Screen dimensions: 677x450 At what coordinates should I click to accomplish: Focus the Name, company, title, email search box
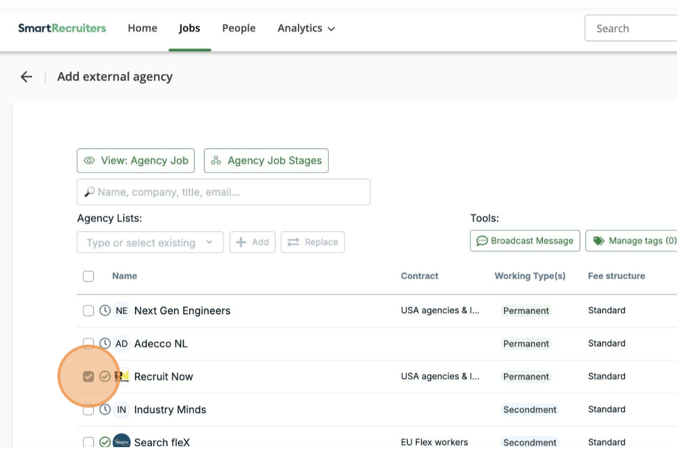pos(223,192)
